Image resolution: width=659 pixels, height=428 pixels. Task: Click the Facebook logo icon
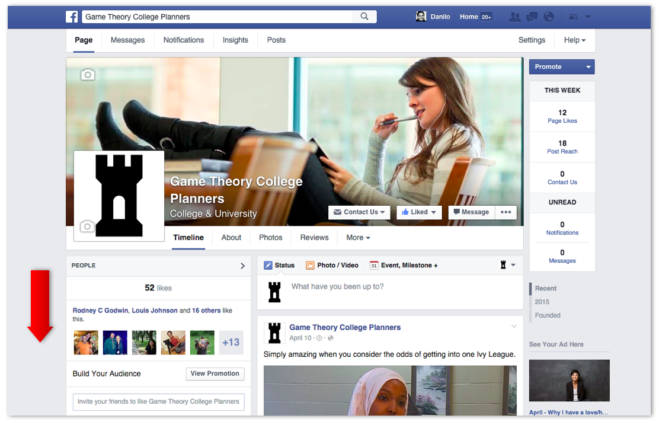72,17
